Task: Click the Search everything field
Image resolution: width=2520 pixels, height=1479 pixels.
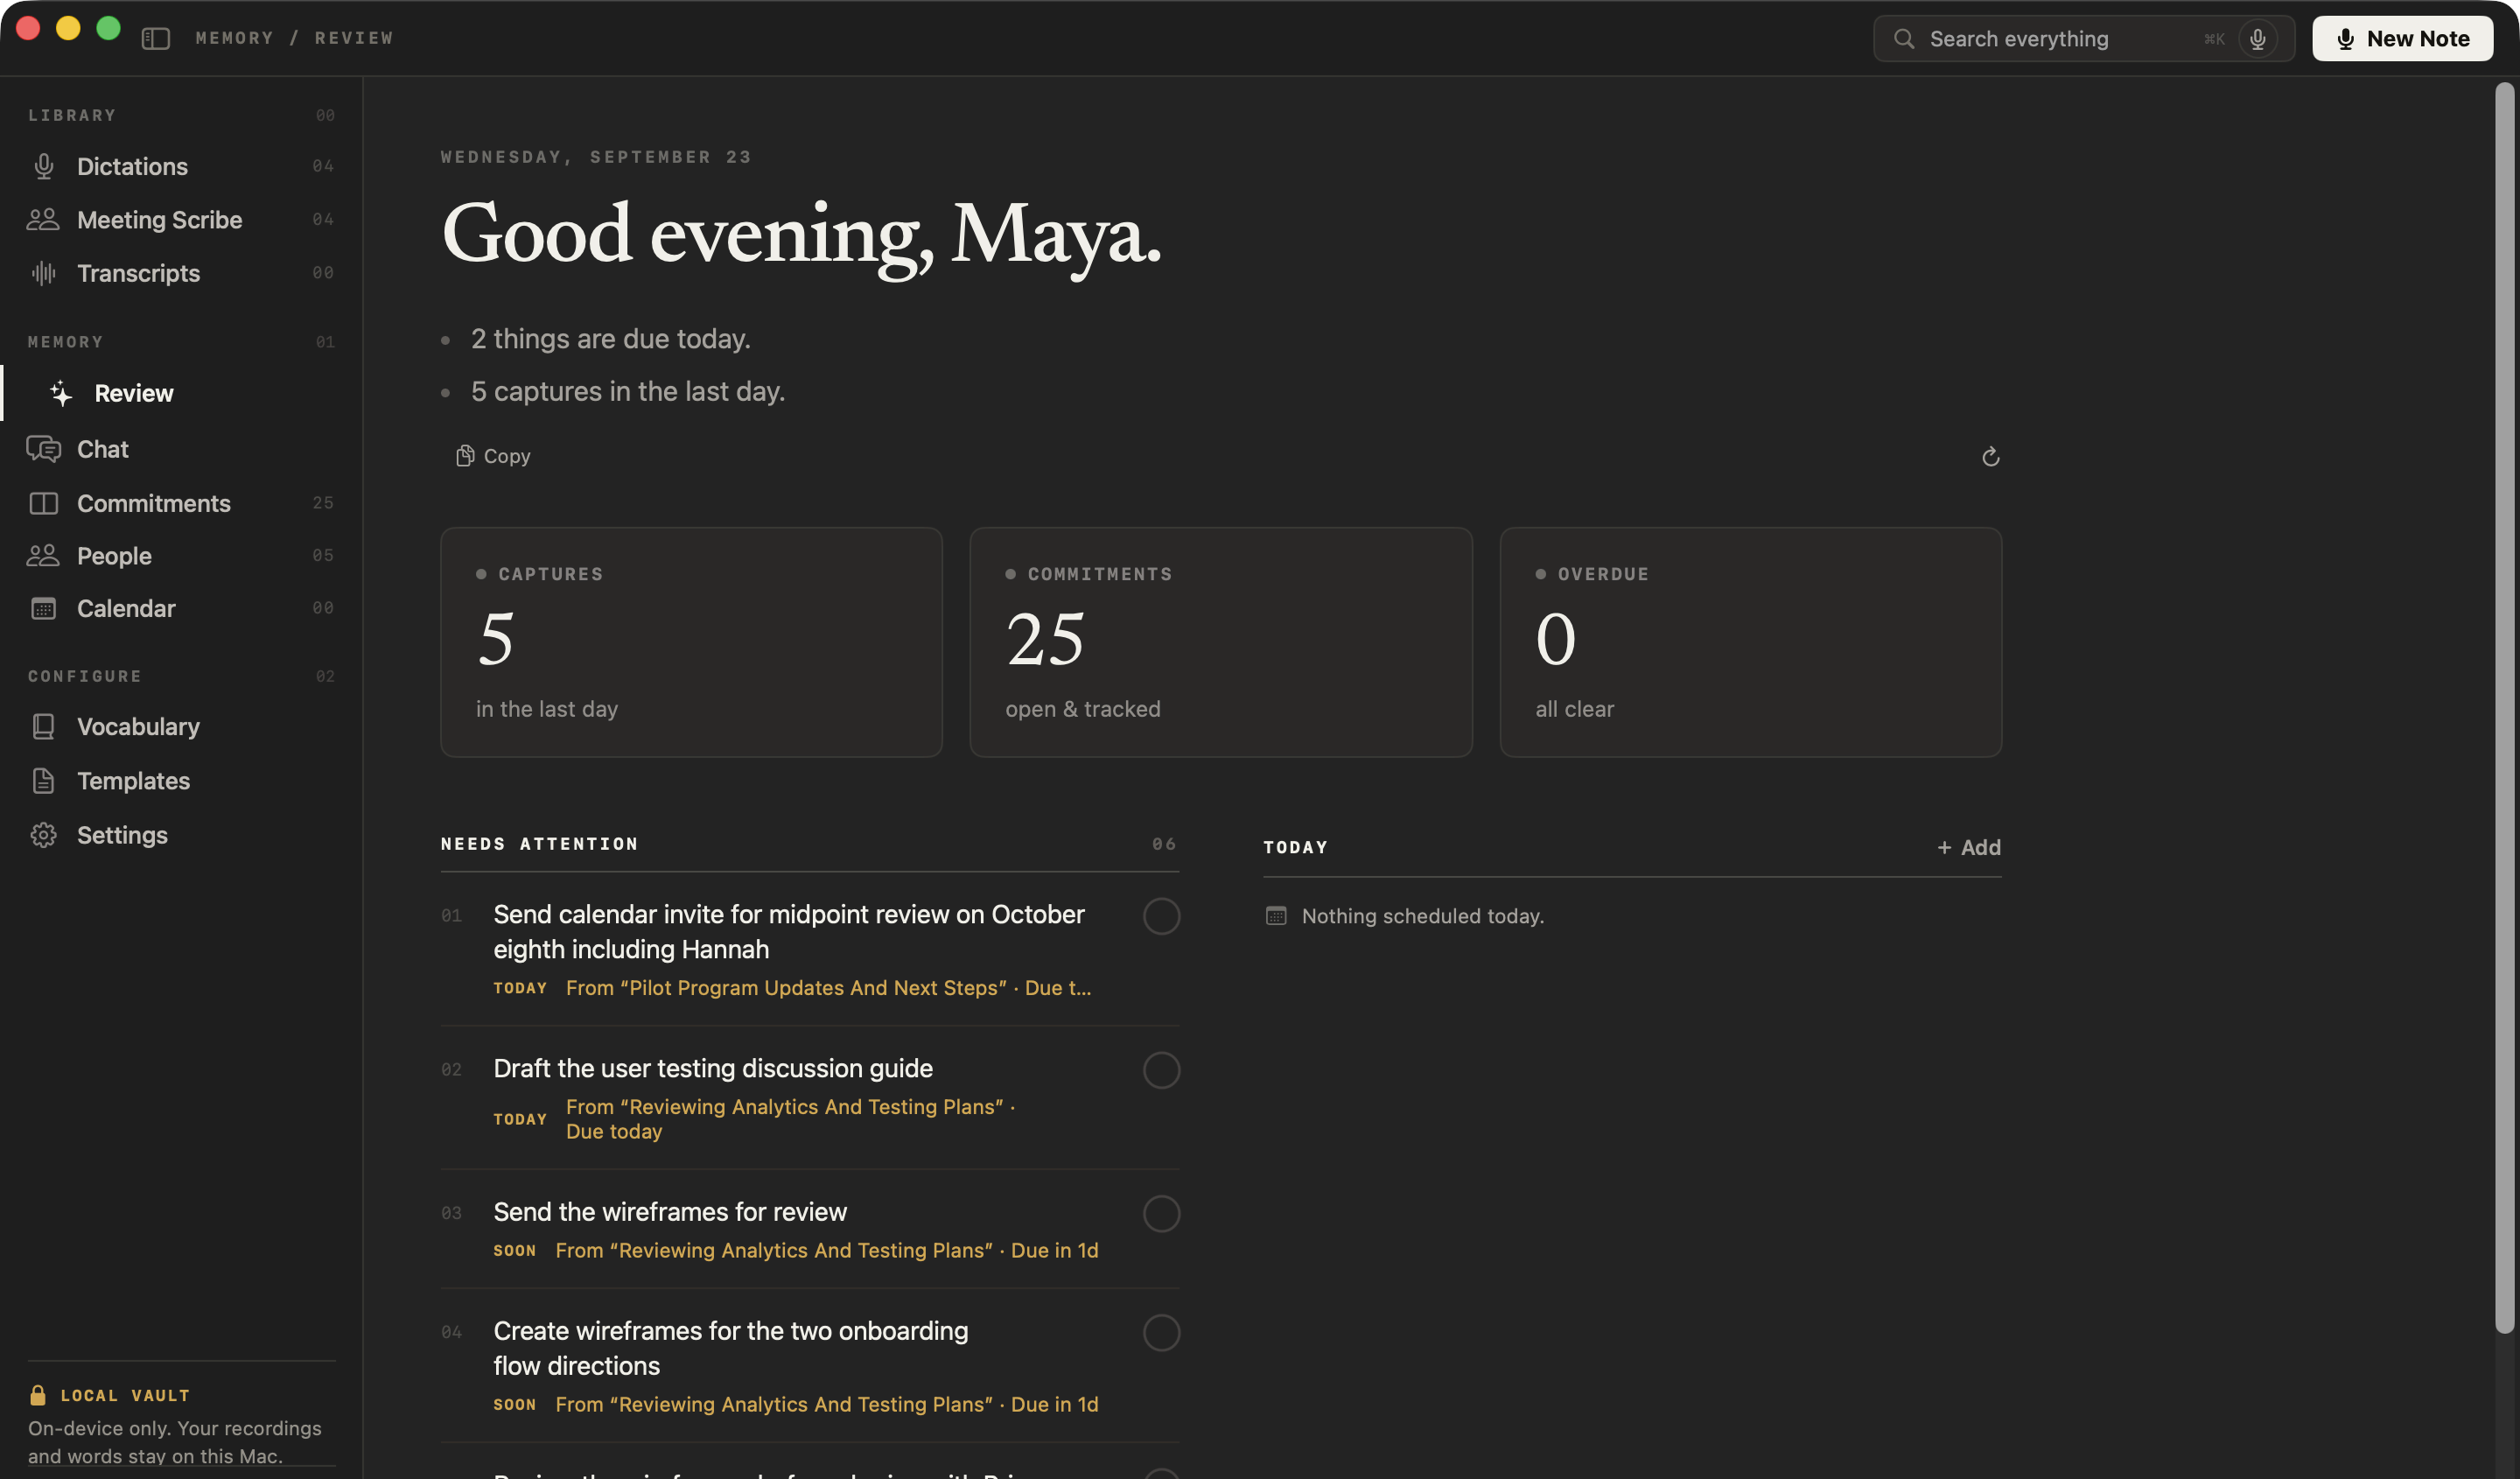Action: click(2083, 38)
